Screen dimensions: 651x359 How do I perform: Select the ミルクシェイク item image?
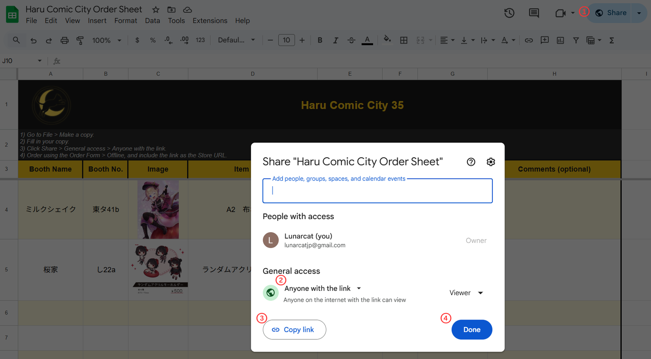[158, 209]
